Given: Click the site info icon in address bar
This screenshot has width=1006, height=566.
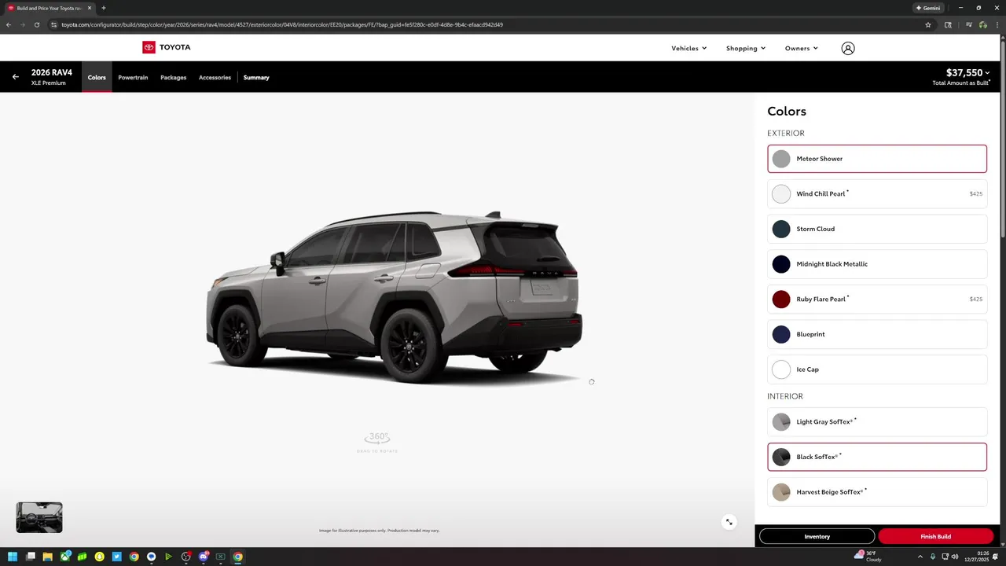Looking at the screenshot, I should coord(53,24).
